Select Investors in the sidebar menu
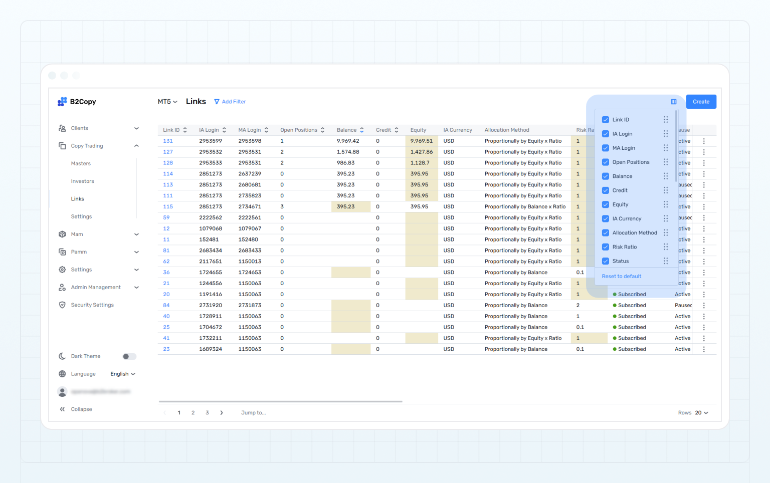This screenshot has width=770, height=483. click(83, 181)
